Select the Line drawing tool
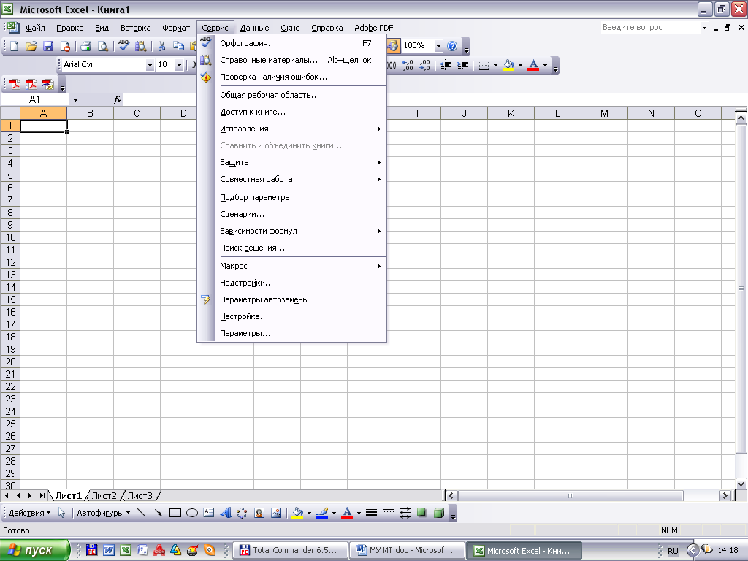This screenshot has width=748, height=561. (x=141, y=513)
